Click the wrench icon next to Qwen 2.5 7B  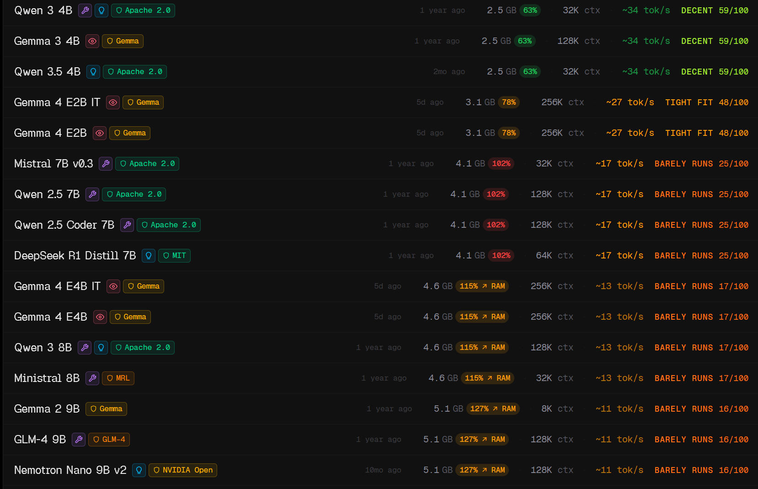(x=92, y=194)
